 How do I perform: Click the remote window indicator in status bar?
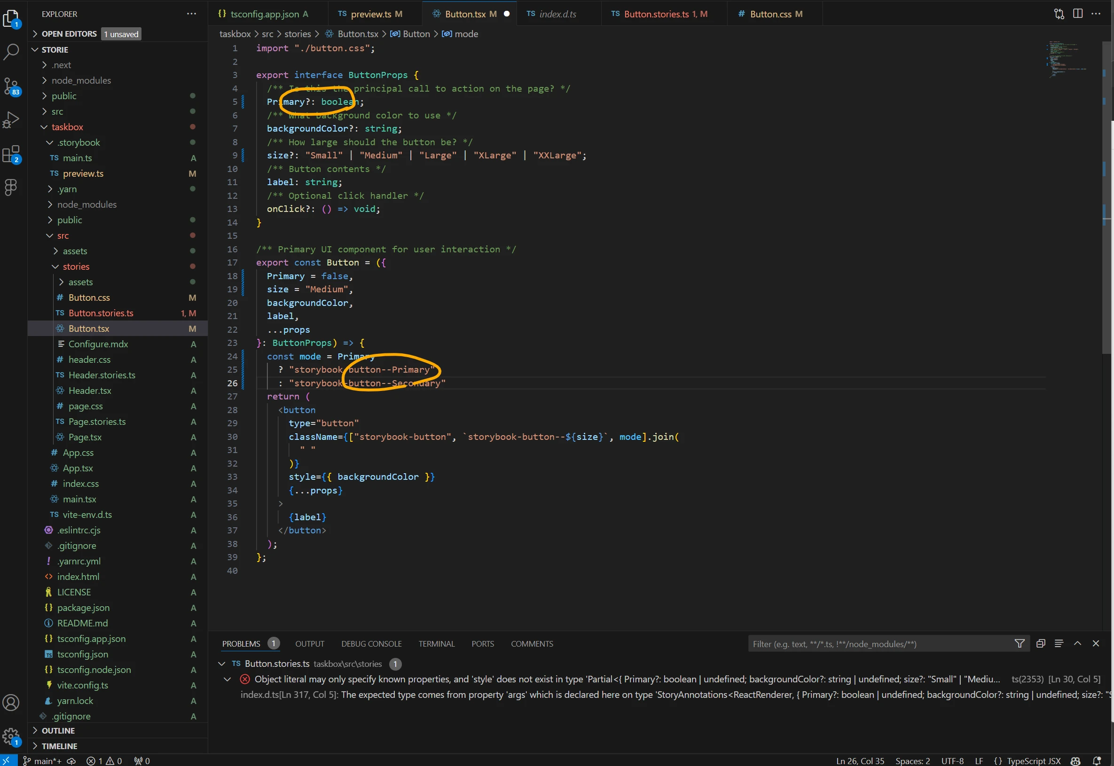(x=8, y=761)
